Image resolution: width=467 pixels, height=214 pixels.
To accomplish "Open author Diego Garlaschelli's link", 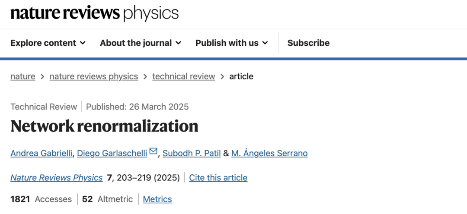I will tap(112, 153).
